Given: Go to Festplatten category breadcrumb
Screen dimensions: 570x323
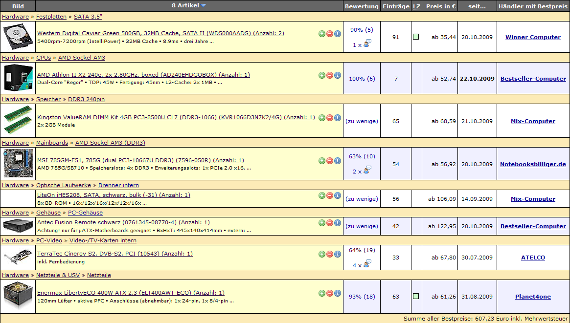Looking at the screenshot, I should [x=51, y=17].
